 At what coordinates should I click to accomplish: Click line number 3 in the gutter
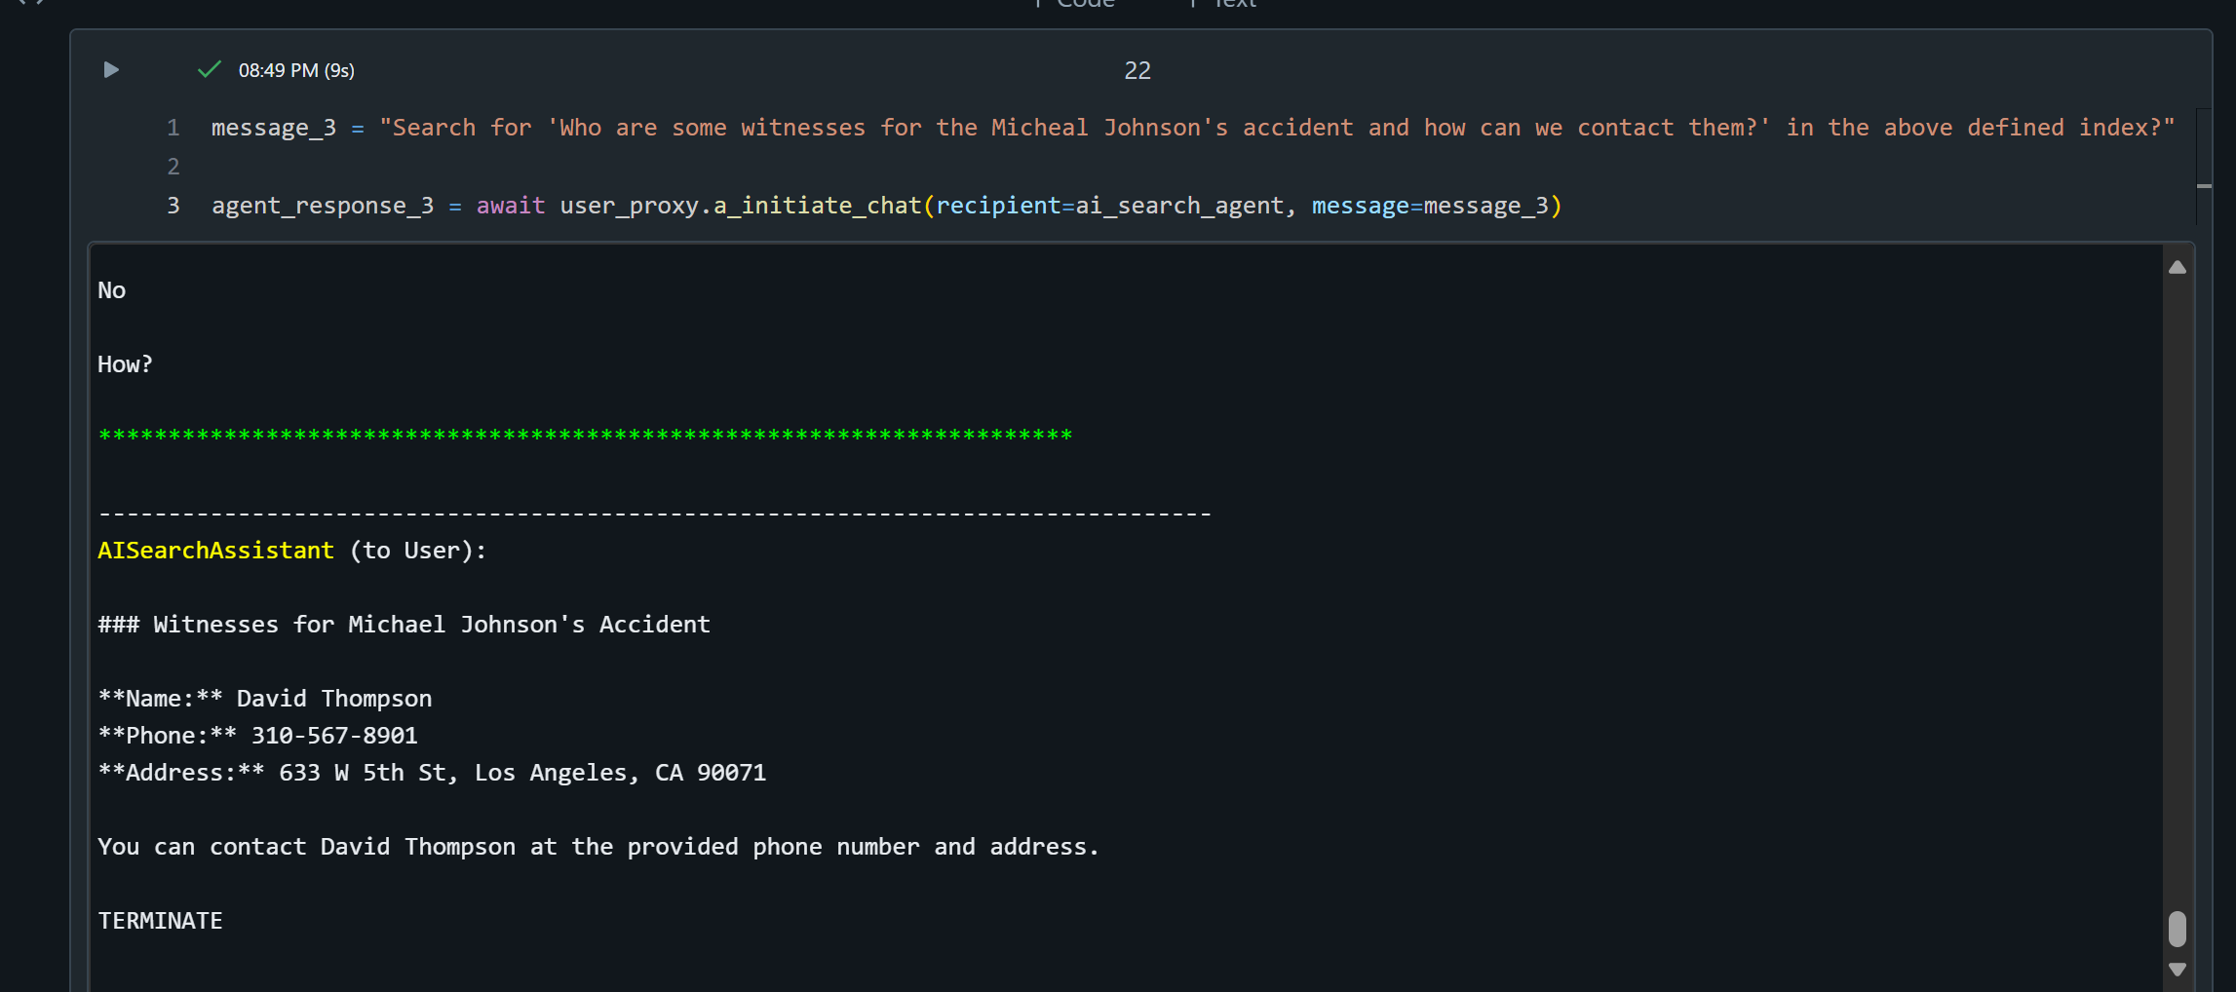click(173, 206)
